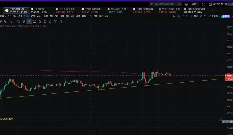
Task: Expand the 周期 period dropdown
Action: pos(3,16)
